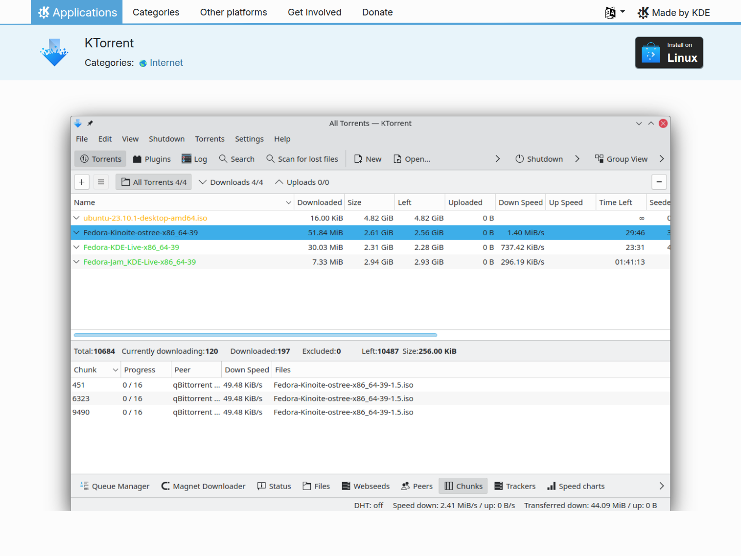
Task: Expand the Fedora-Kinoite-ostree-x86_64-39 row chevron
Action: (77, 233)
